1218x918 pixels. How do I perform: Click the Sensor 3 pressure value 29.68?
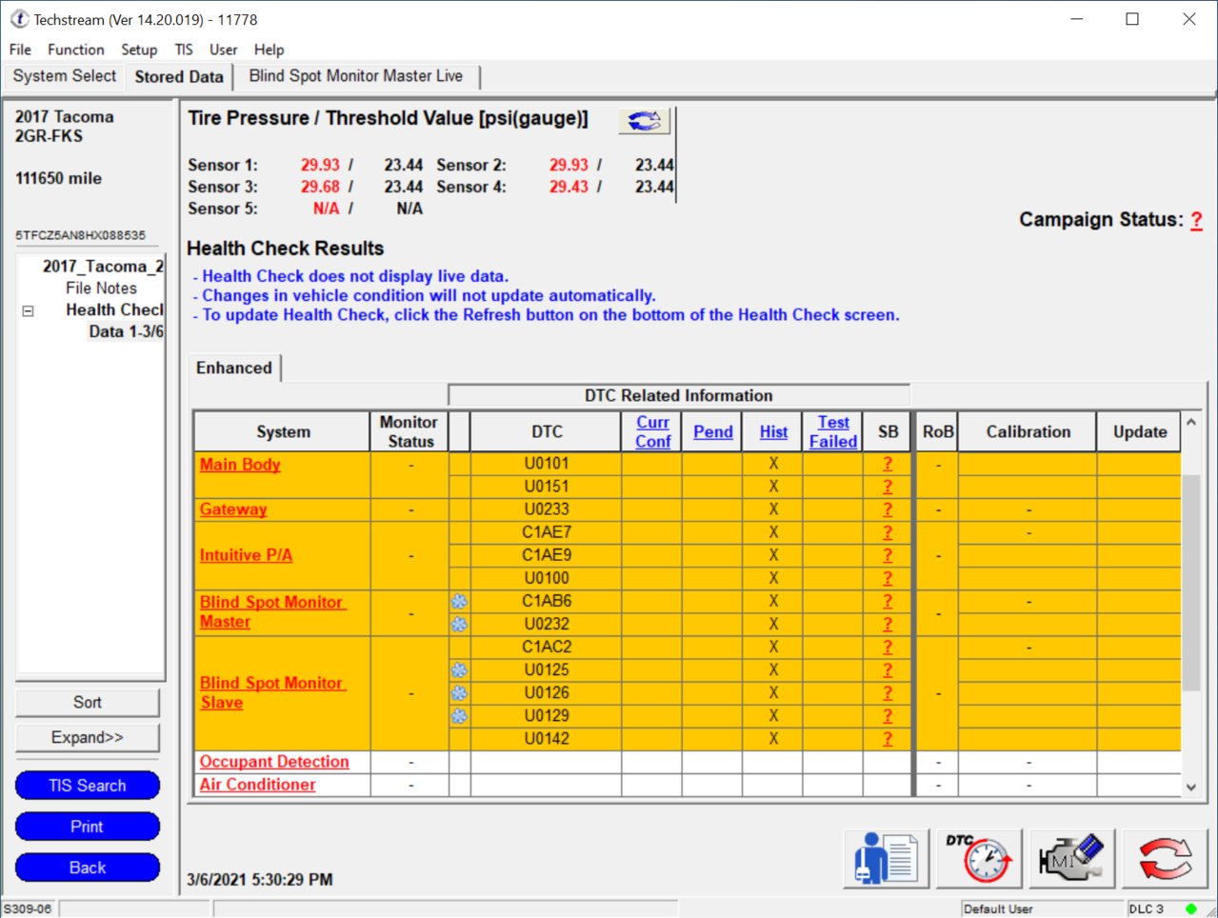pyautogui.click(x=321, y=187)
